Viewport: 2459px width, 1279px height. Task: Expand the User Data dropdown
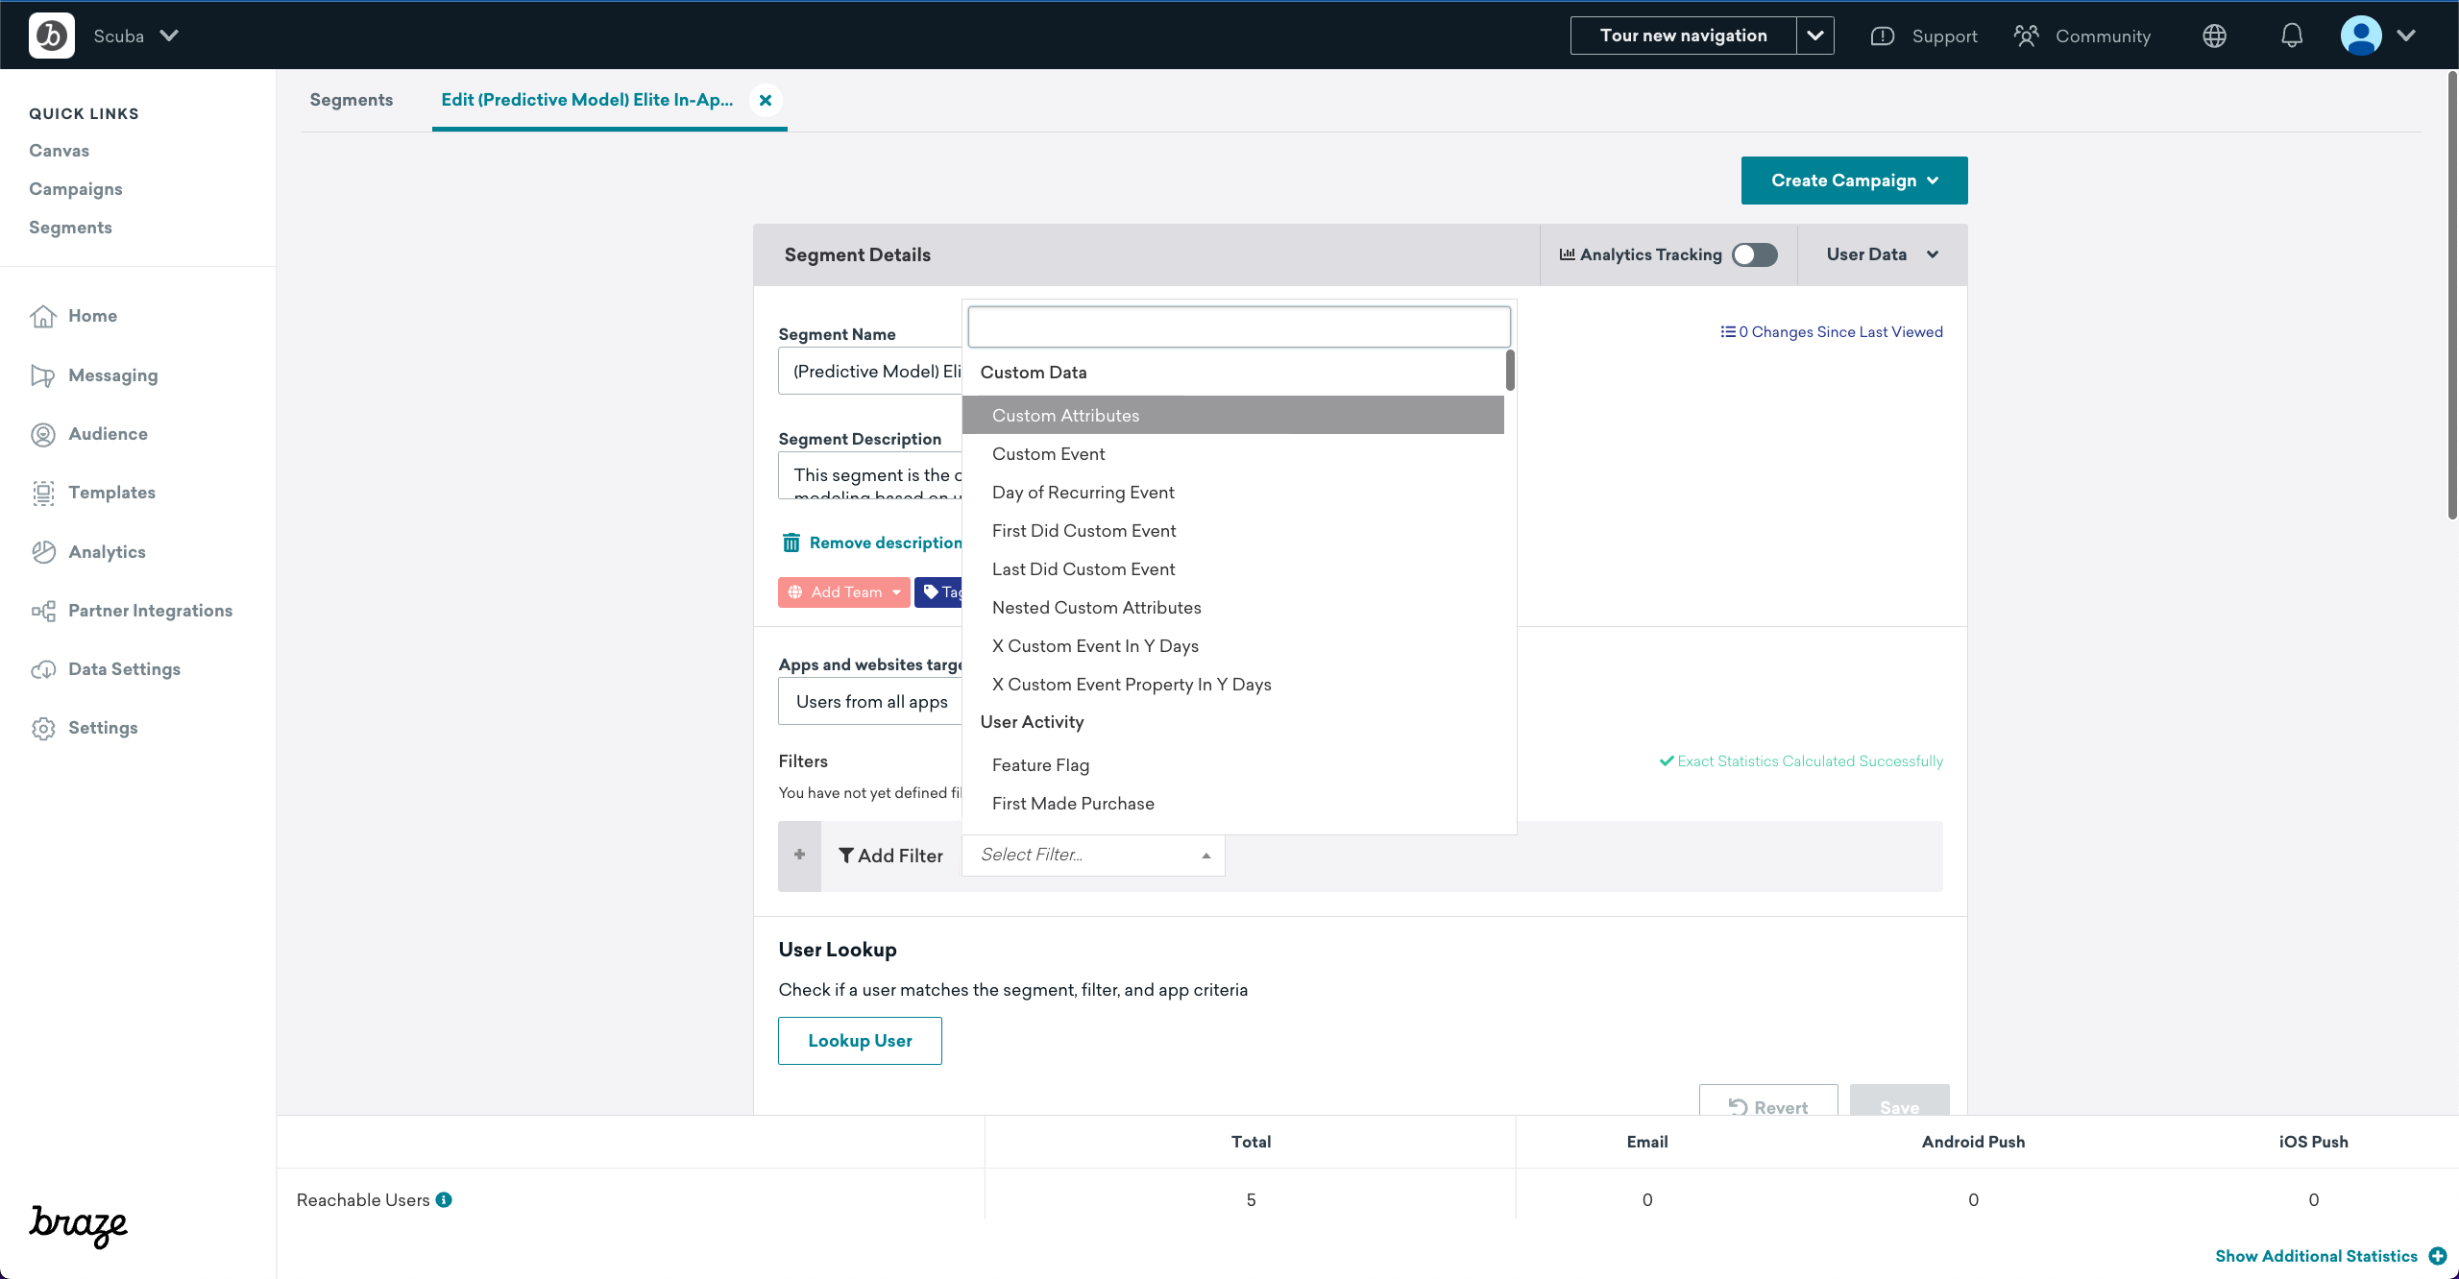[1880, 253]
